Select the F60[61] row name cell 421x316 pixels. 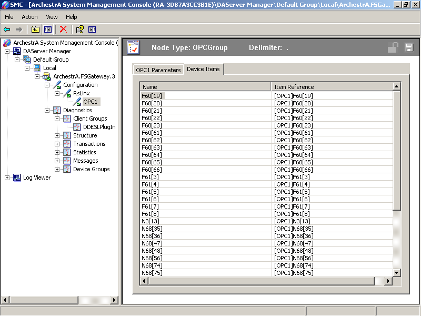click(x=152, y=133)
